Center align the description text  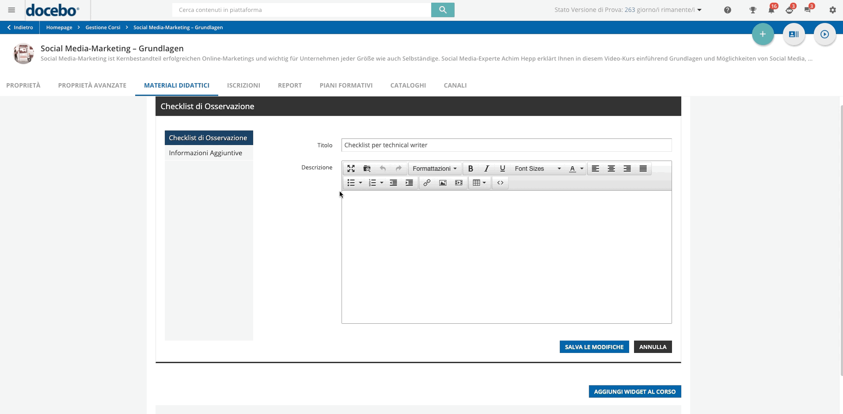(611, 169)
